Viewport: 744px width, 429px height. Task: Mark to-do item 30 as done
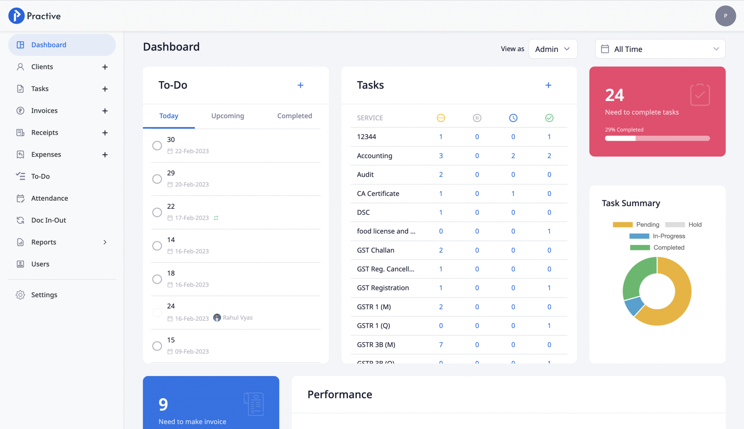pos(157,146)
